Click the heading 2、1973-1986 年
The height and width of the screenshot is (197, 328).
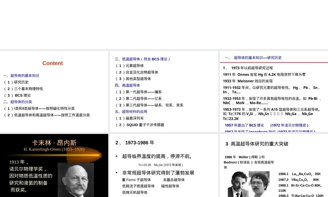(135, 143)
